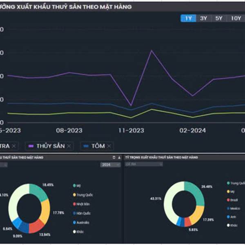Image resolution: width=245 pixels, height=245 pixels.
Task: Click the green 18.45% donut segment
Action: pos(38,192)
